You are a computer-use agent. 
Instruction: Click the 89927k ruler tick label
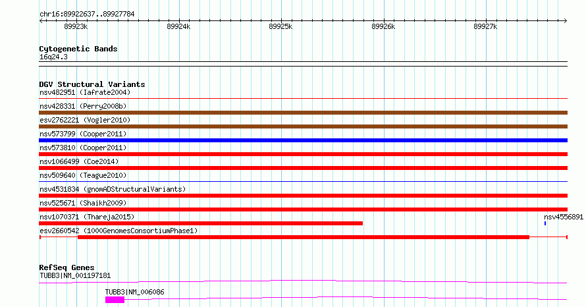[485, 26]
